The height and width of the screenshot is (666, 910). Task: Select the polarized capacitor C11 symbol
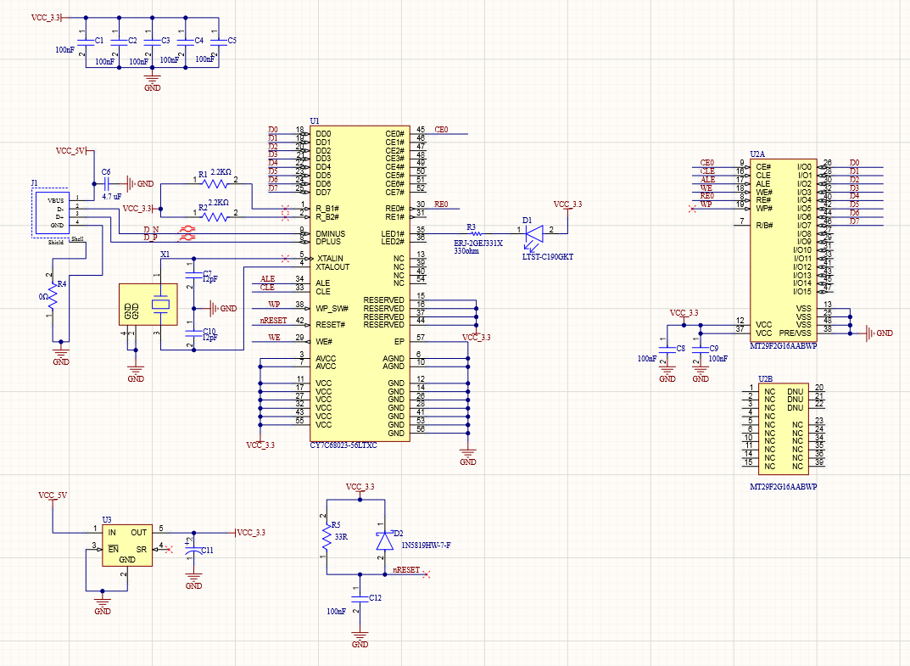pos(195,551)
